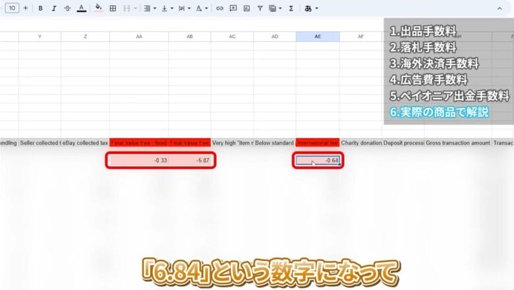Click the create filter funnel icon
The width and height of the screenshot is (514, 290).
pos(260,9)
